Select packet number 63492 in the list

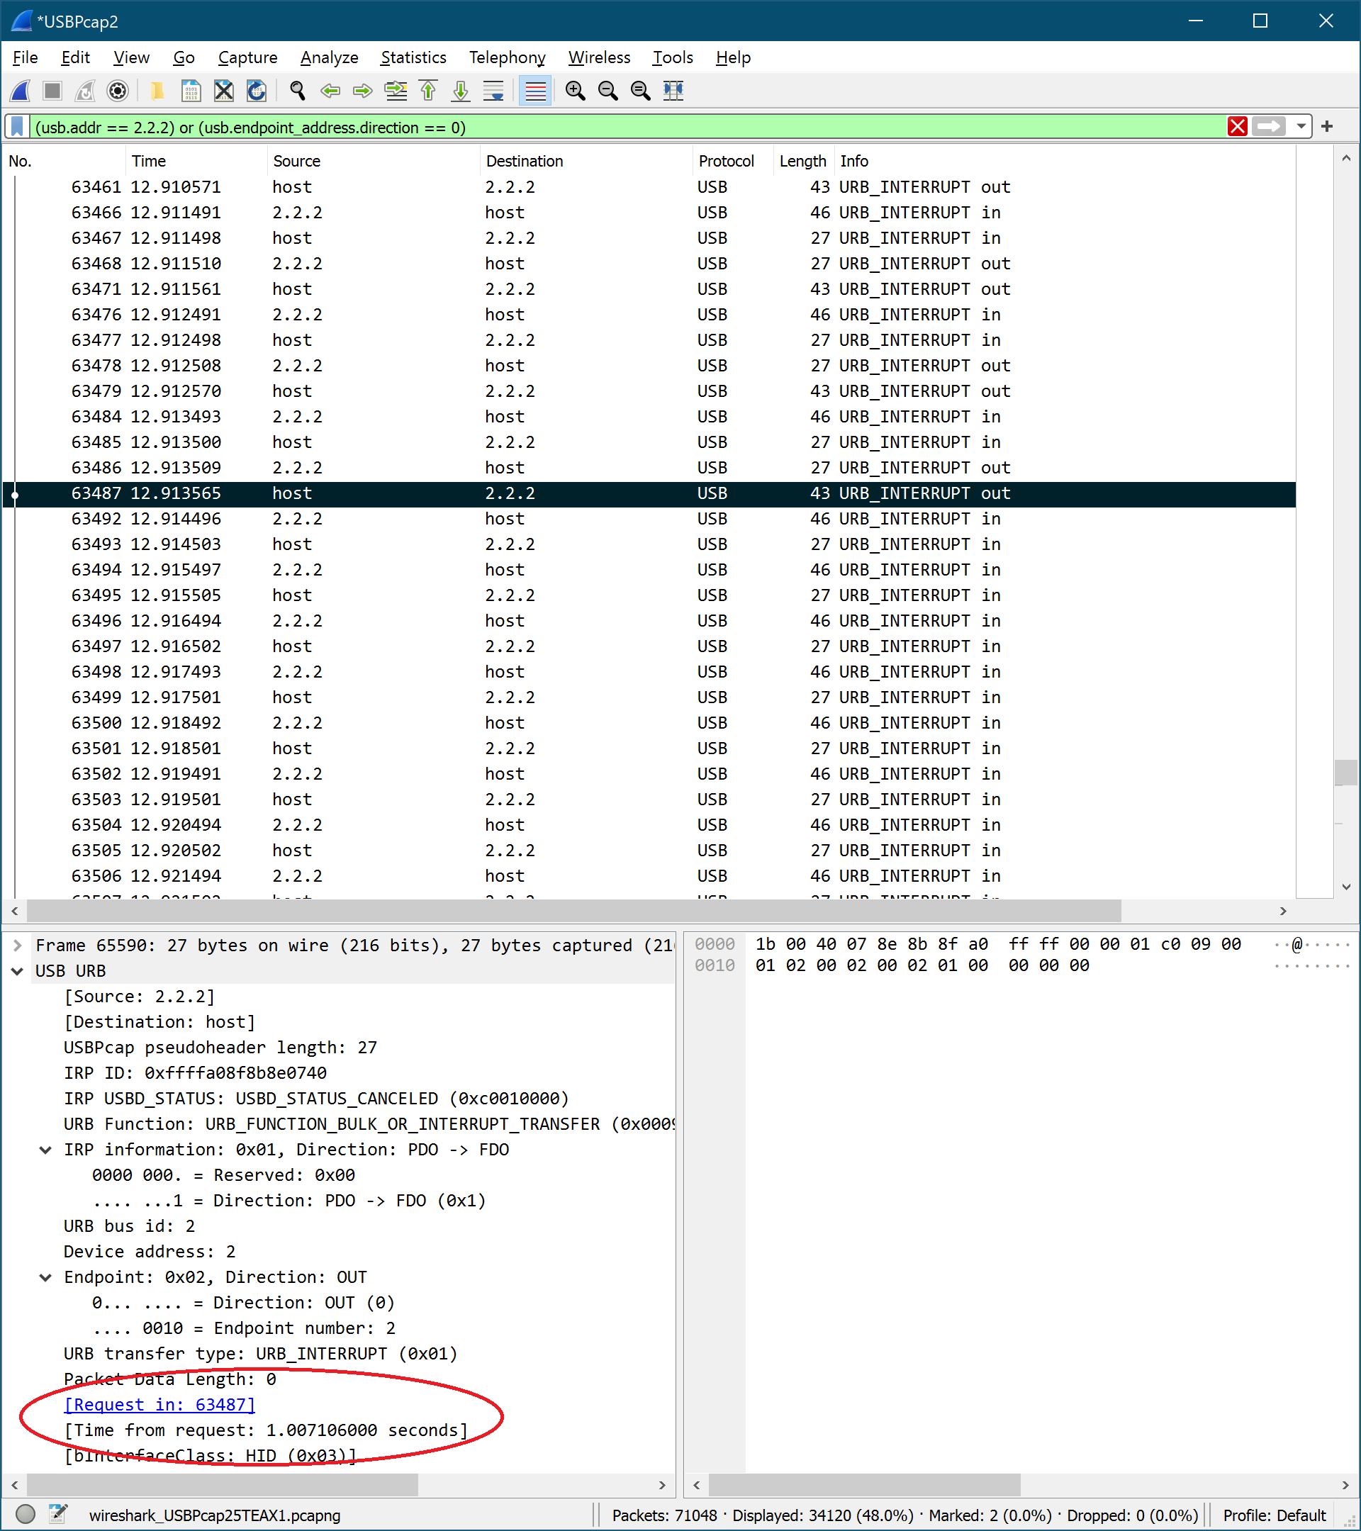coord(96,518)
